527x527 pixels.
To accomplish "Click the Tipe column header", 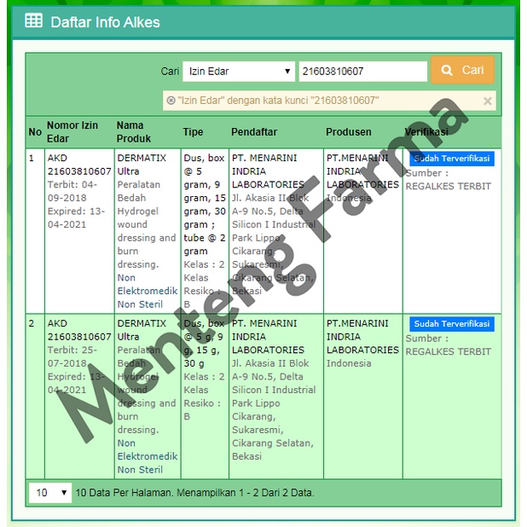I will click(x=193, y=132).
